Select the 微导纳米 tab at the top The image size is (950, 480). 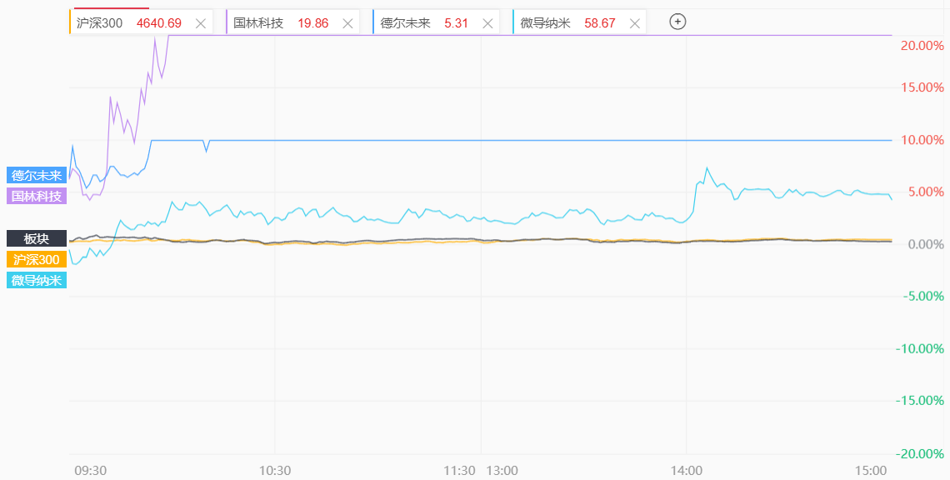click(545, 23)
